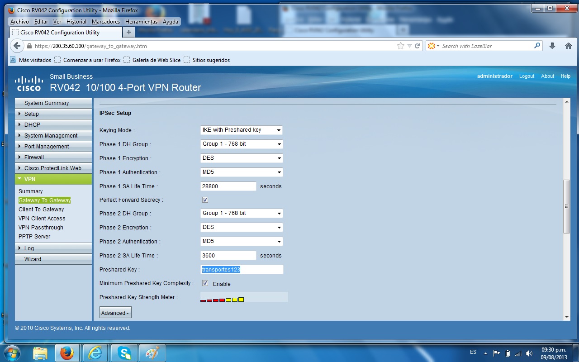This screenshot has height=362, width=579.
Task: Expand the DHCP sidebar section
Action: click(x=53, y=125)
